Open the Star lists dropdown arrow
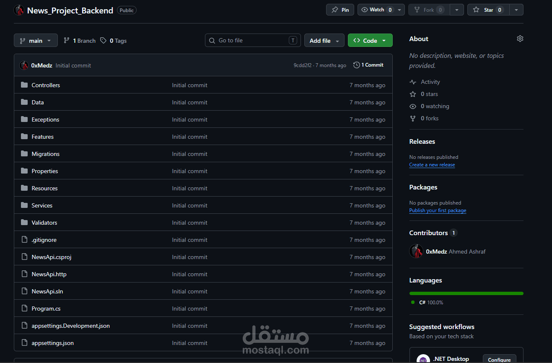Screen dimensions: 552x363 pyautogui.click(x=516, y=10)
